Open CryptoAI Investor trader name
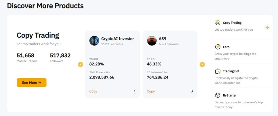This screenshot has width=278, height=116. (117, 39)
